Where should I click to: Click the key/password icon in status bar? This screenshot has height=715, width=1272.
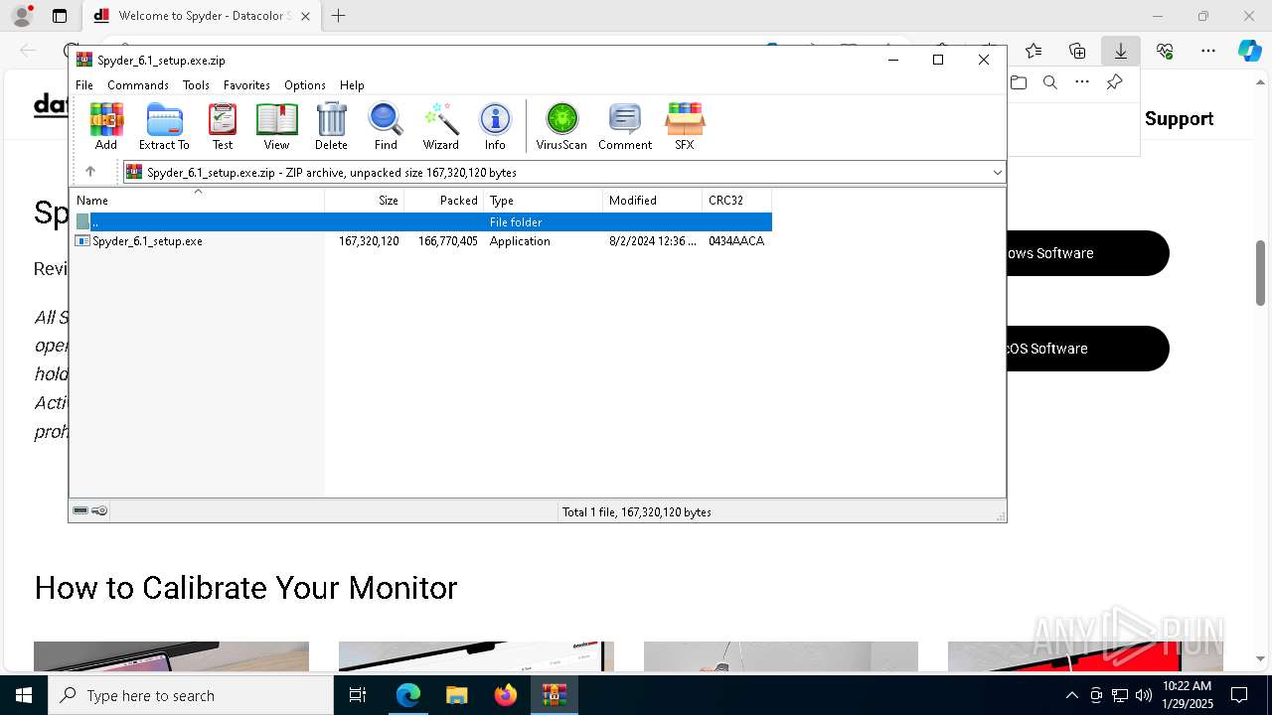point(99,511)
